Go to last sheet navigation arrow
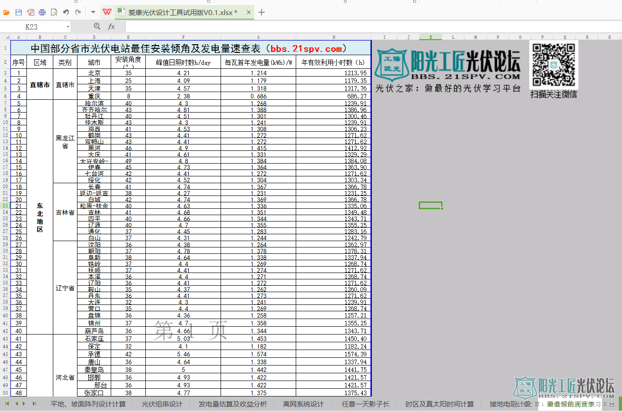622x412 pixels. tap(34, 404)
